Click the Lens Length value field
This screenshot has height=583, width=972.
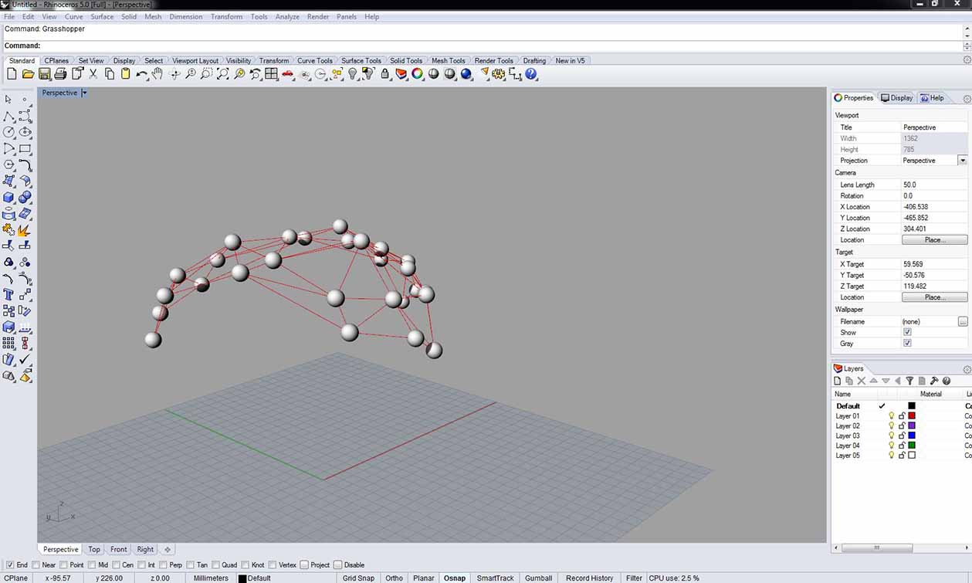[934, 185]
